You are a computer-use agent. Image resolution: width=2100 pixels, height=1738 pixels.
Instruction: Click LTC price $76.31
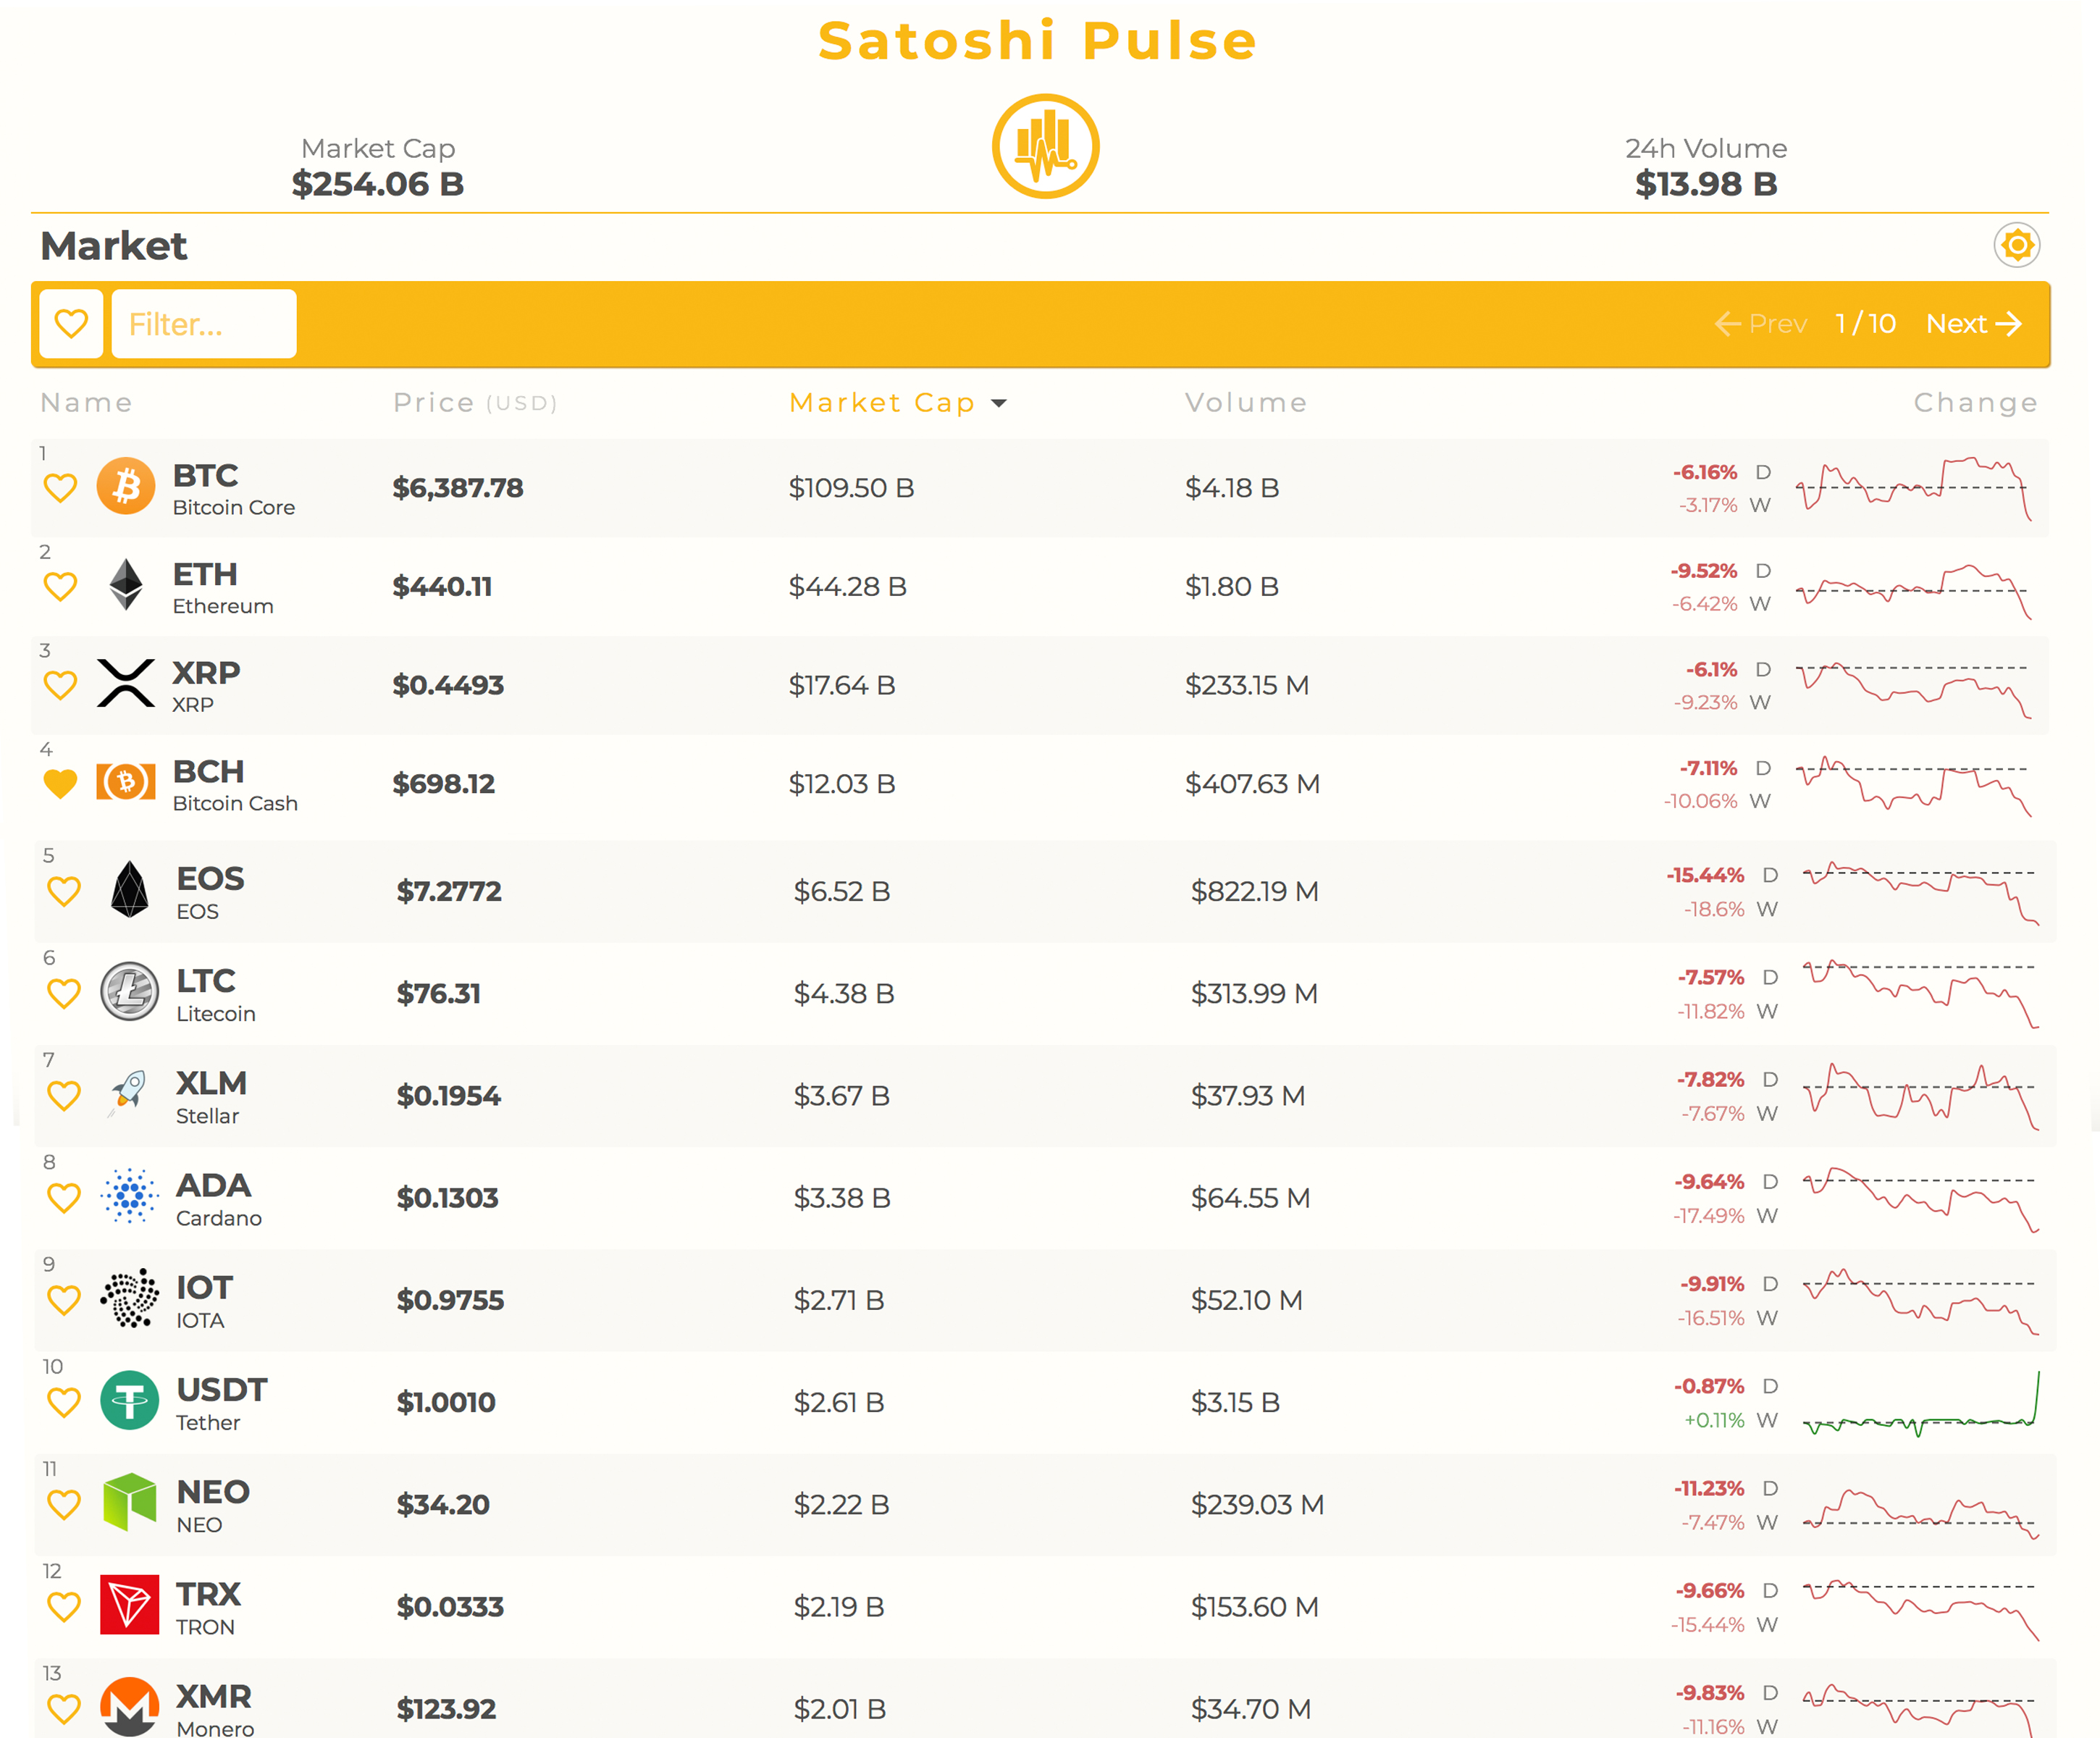point(438,993)
